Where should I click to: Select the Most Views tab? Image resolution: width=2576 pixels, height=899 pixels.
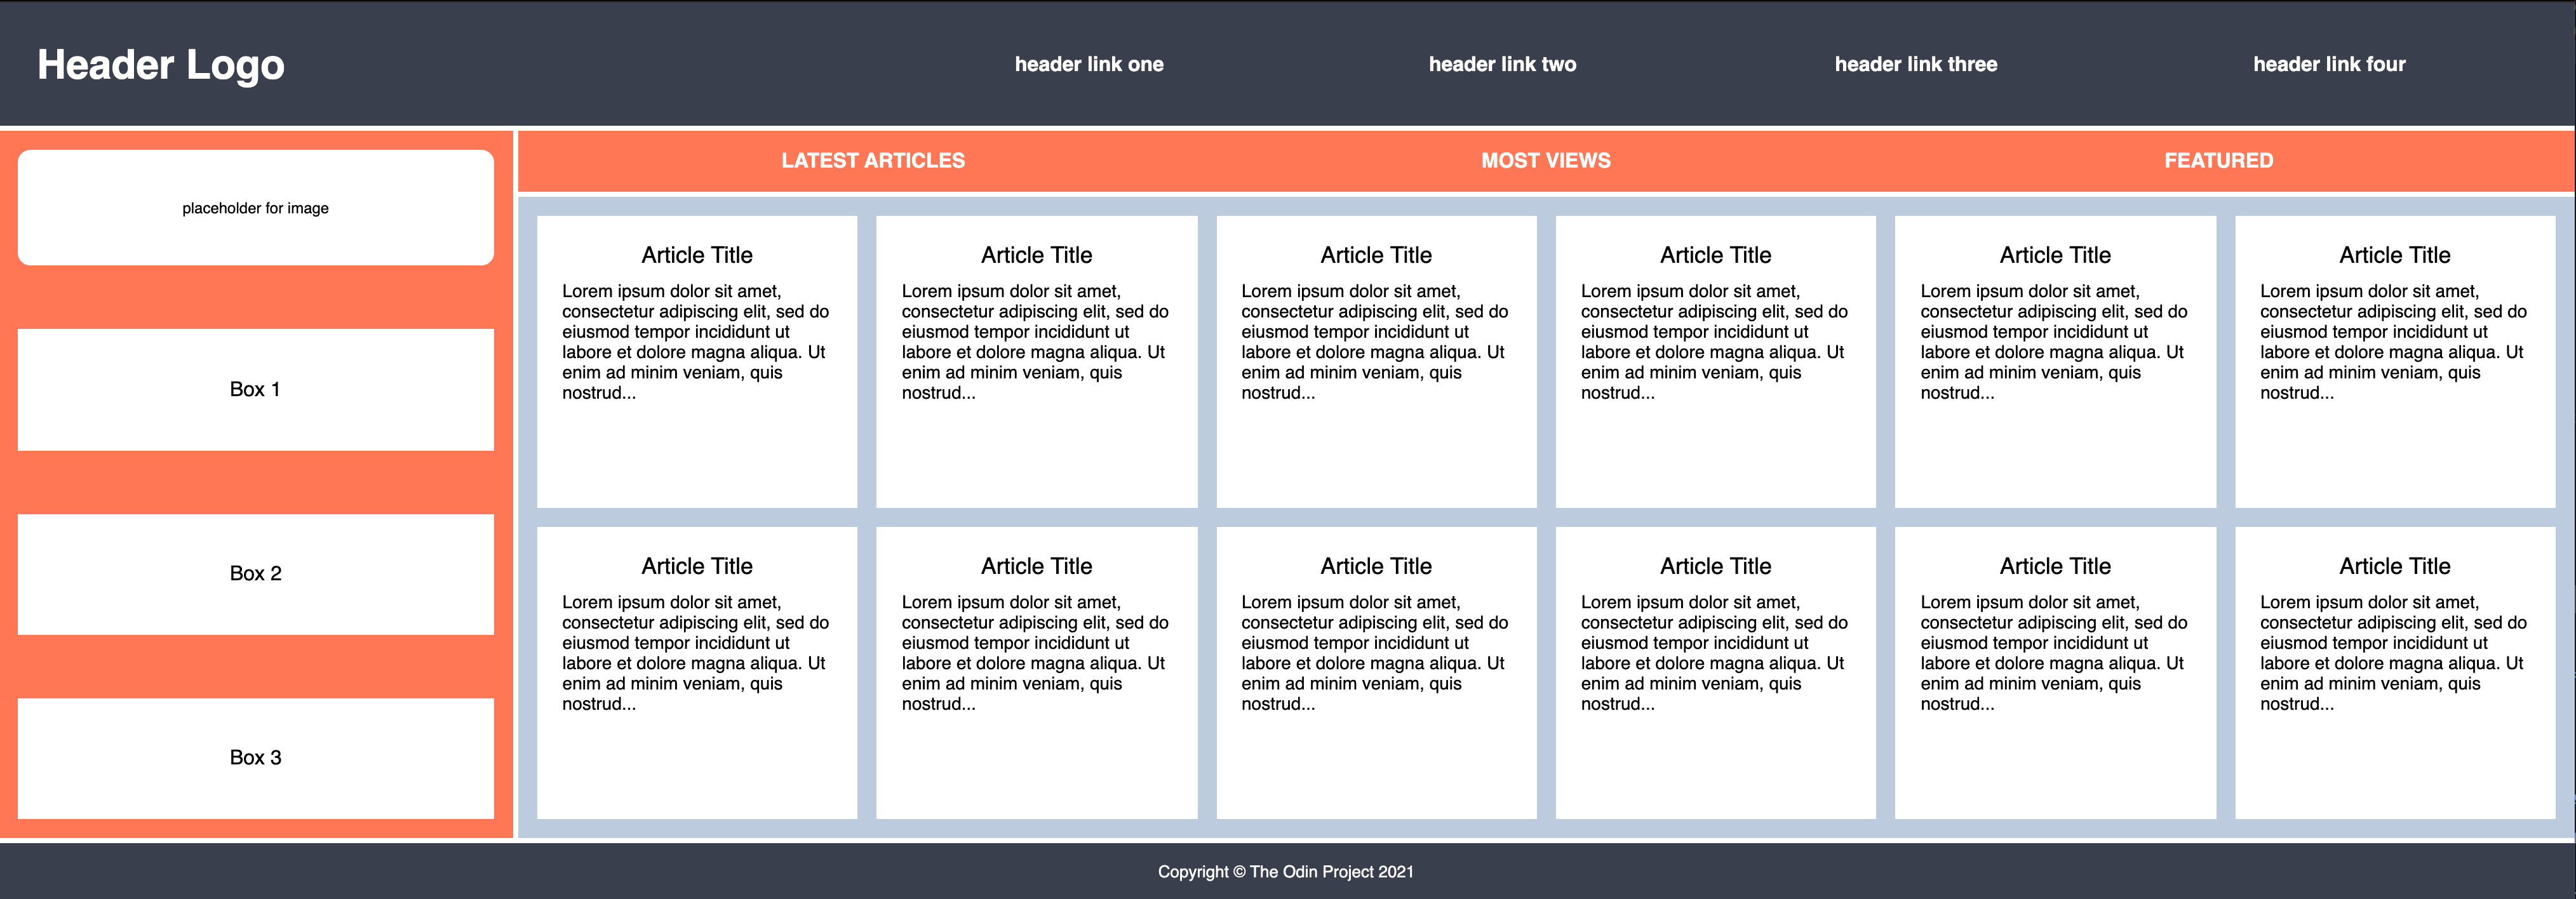[1545, 161]
